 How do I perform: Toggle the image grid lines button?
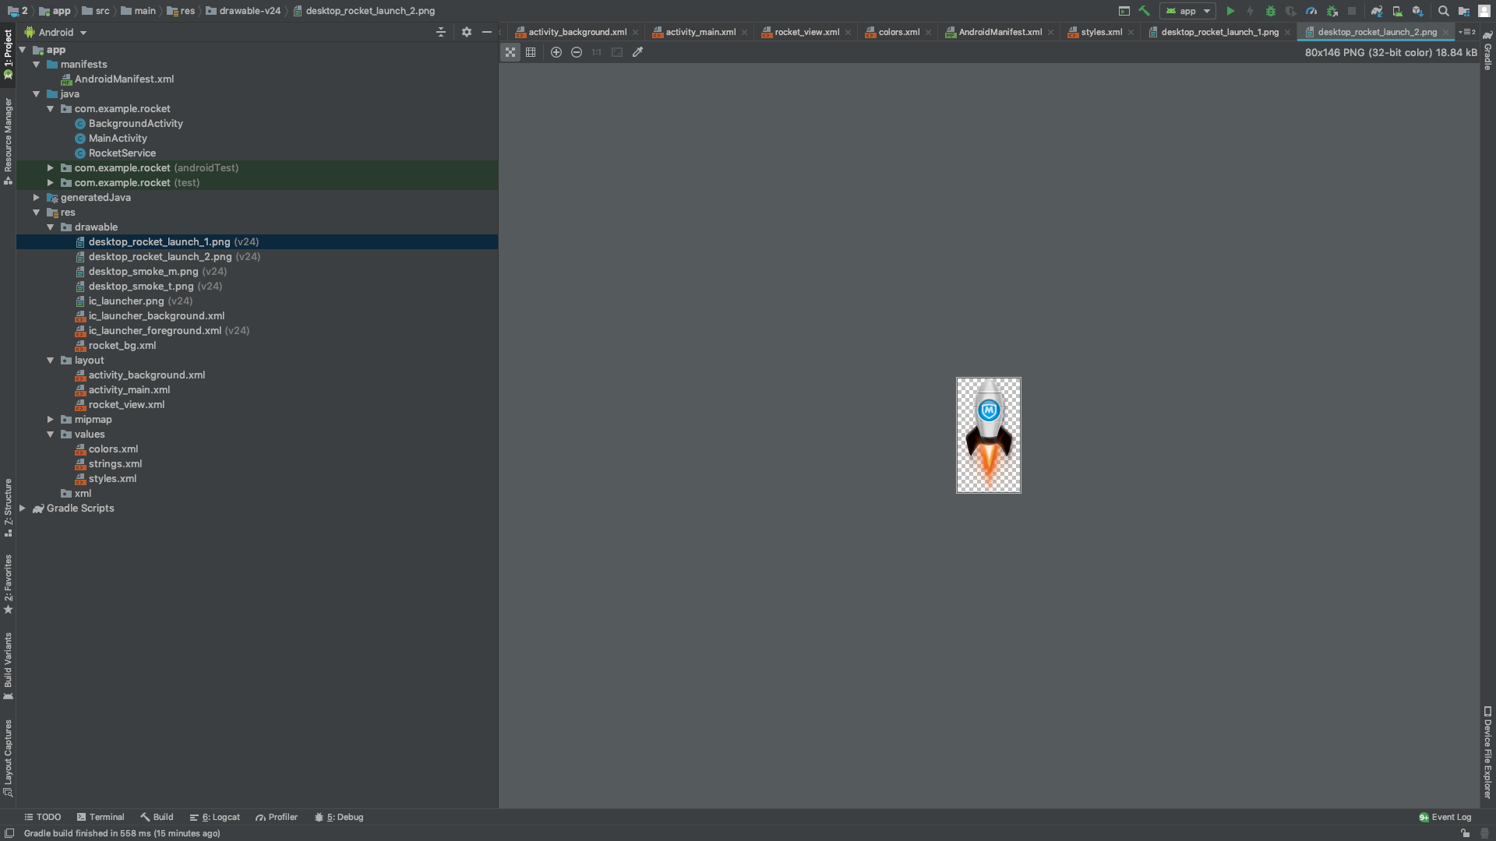(x=531, y=52)
